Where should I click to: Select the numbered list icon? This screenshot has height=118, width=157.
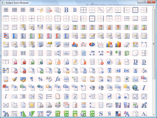click(x=49, y=96)
